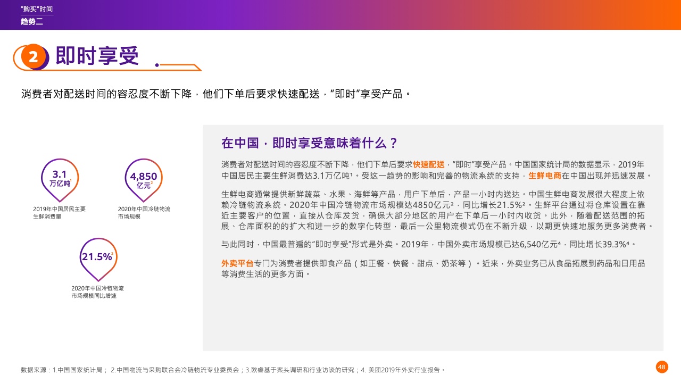Click the highlighted 生鲜电商 text
This screenshot has width=681, height=383.
pos(544,176)
